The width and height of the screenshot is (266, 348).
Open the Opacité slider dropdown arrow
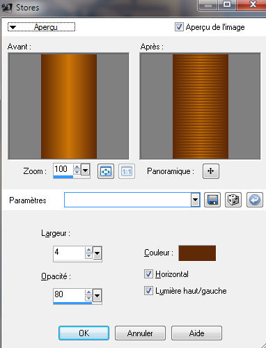pos(97,296)
